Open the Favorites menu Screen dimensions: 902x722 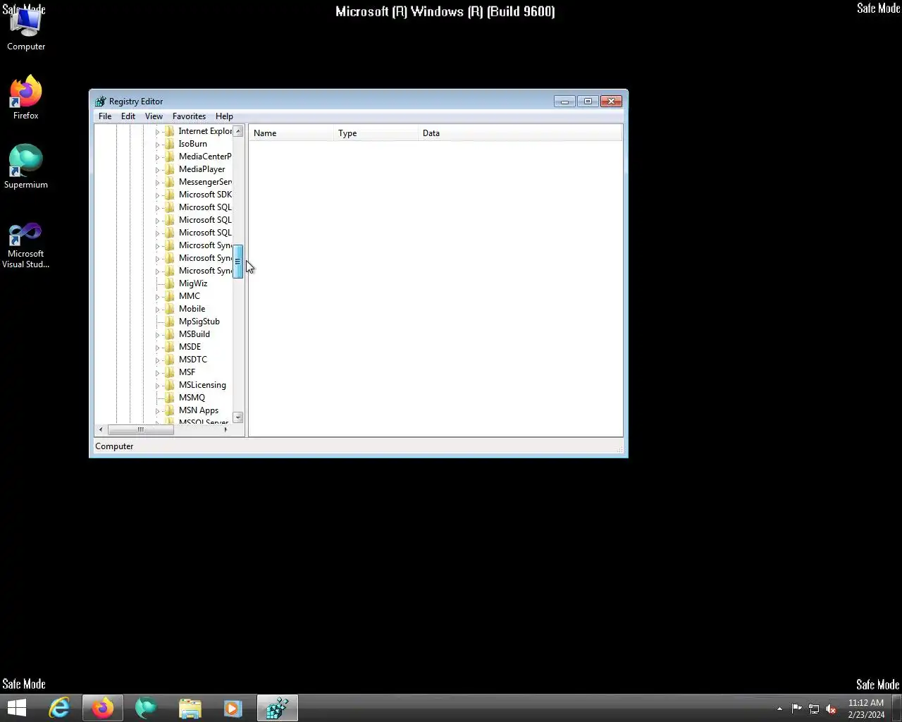tap(189, 116)
